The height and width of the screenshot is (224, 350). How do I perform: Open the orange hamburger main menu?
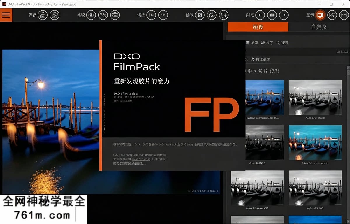pyautogui.click(x=6, y=15)
